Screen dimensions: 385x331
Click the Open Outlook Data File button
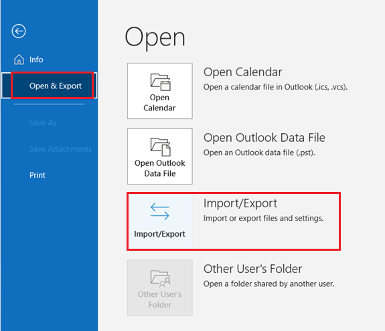[160, 156]
